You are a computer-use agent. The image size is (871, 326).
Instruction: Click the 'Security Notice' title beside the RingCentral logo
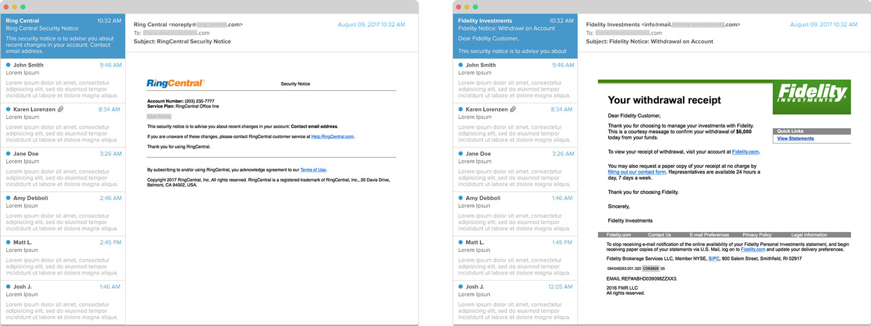coord(296,84)
